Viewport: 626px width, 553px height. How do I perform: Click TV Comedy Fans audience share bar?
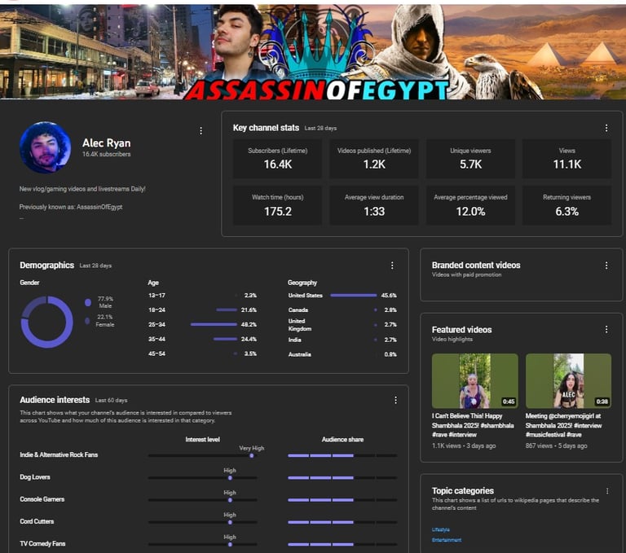(x=342, y=544)
